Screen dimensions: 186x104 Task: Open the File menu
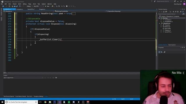click(x=2, y=4)
